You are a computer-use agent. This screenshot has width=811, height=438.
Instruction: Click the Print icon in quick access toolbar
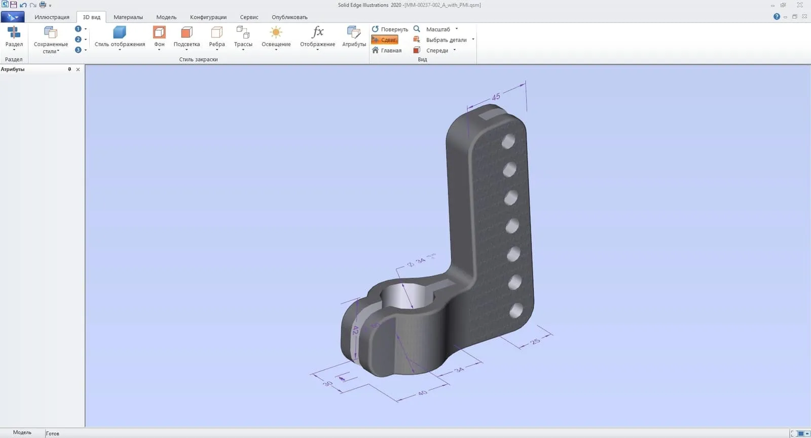pos(43,5)
